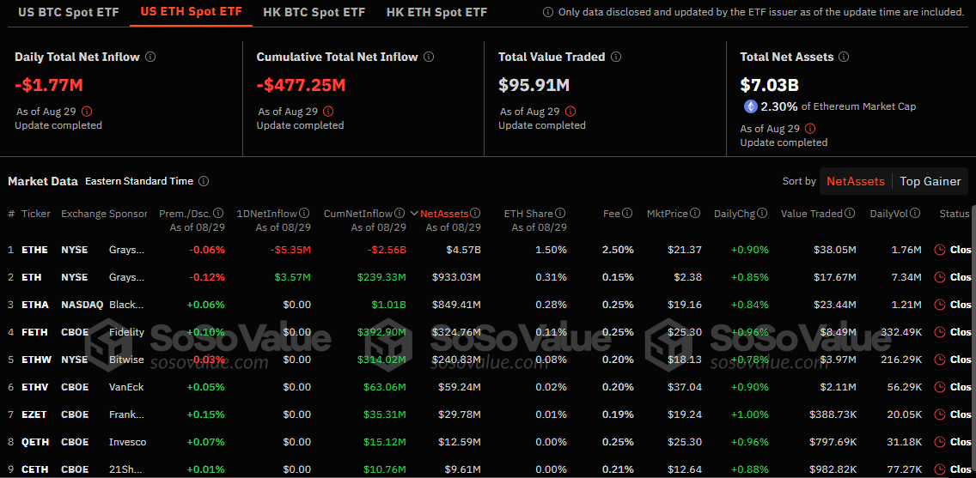Click red alert icon under Daily Total Net Inflow
The image size is (976, 478).
point(87,112)
